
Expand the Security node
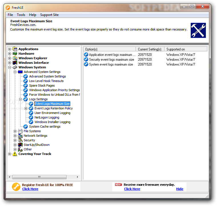15,140
